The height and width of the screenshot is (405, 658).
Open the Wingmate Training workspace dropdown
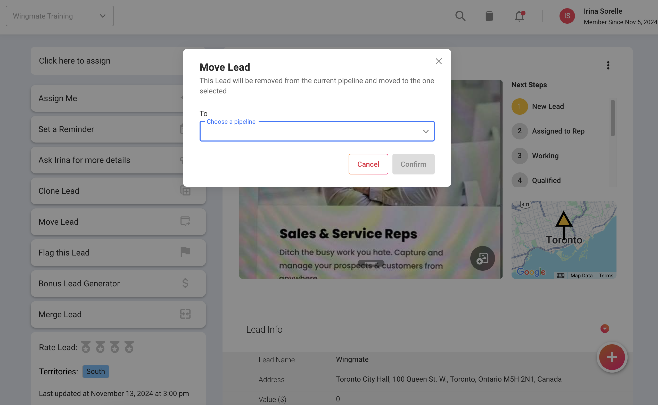tap(60, 16)
